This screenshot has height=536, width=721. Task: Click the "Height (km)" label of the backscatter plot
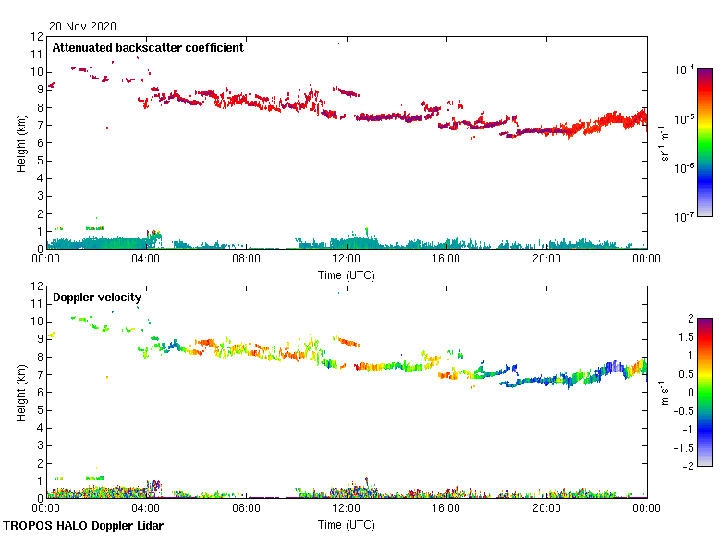pos(21,143)
